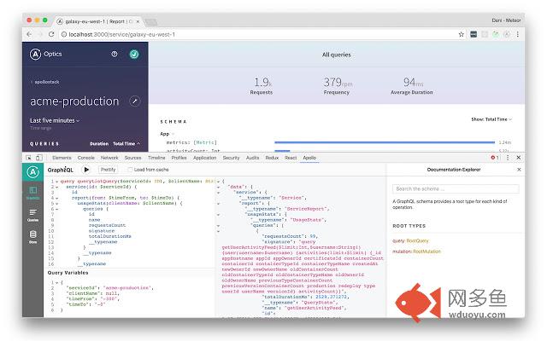Screen dimensions: 547x341
Task: Fold the queries line 6 in the query editor
Action: coord(56,209)
